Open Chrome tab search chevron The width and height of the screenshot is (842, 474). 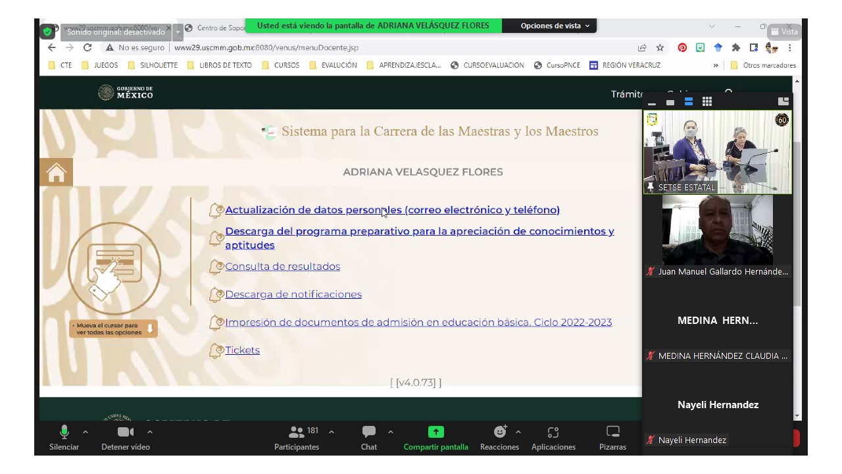click(x=712, y=26)
